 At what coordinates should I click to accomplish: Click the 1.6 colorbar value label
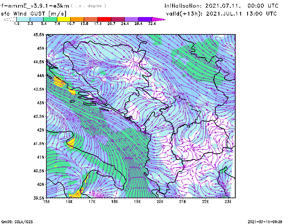(x=17, y=24)
